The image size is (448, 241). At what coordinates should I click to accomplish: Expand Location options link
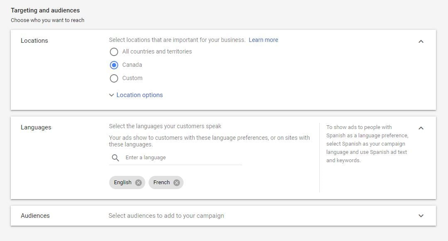tap(140, 95)
